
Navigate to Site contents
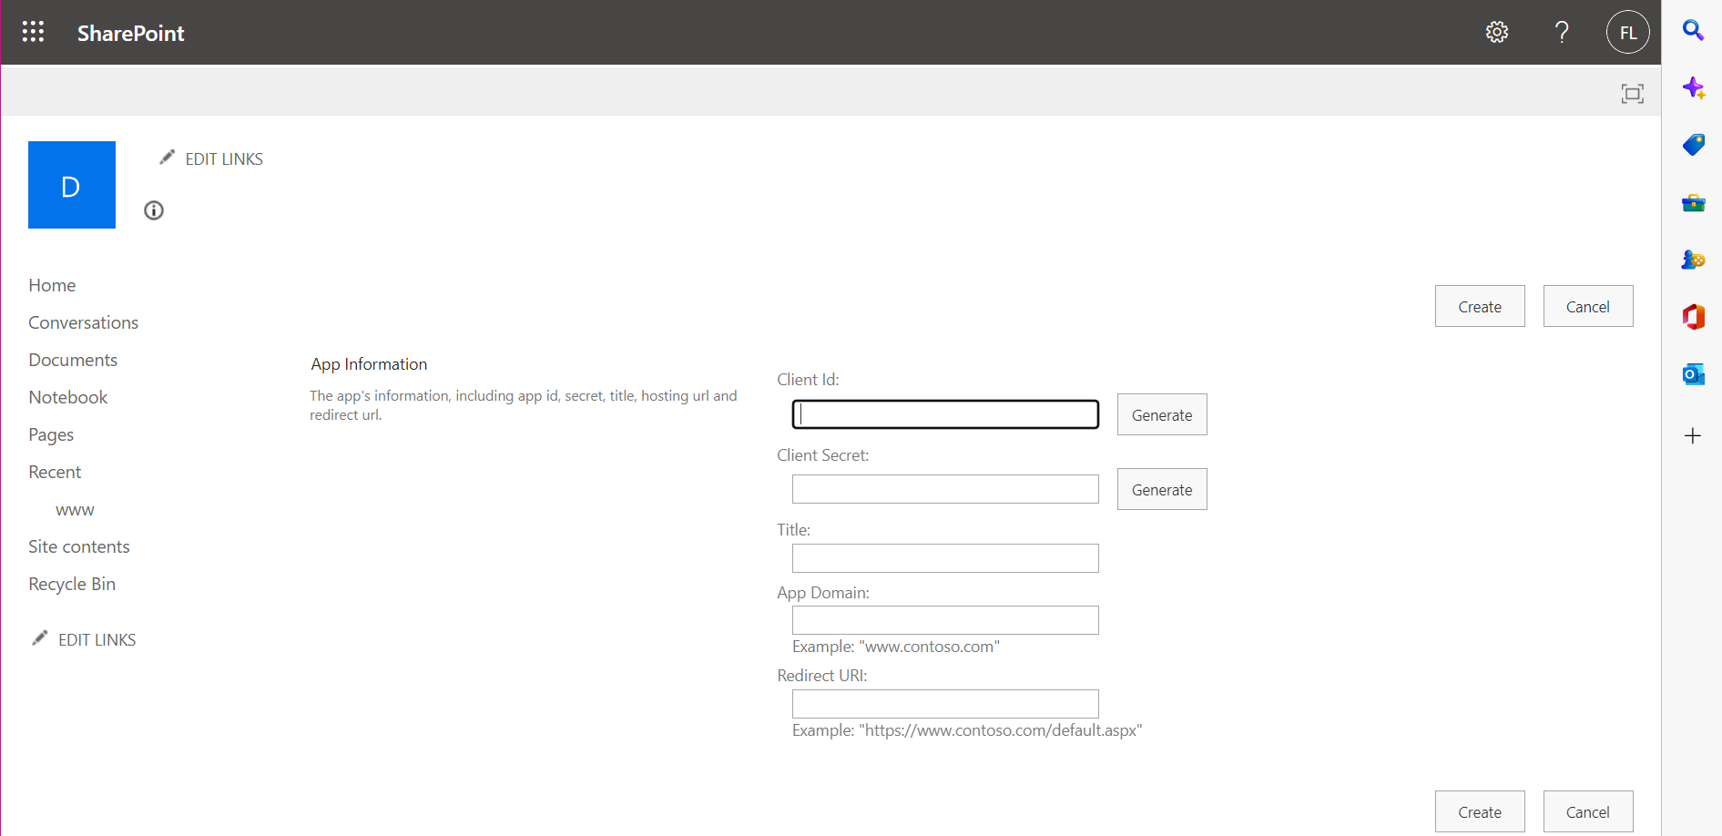79,546
